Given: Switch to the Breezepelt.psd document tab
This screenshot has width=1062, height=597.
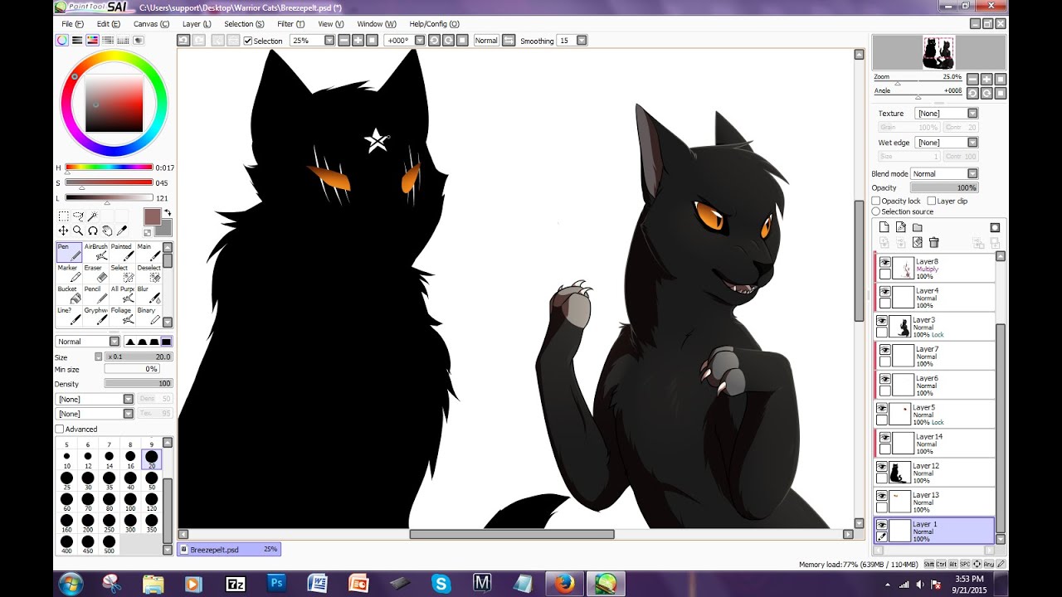Looking at the screenshot, I should (229, 549).
